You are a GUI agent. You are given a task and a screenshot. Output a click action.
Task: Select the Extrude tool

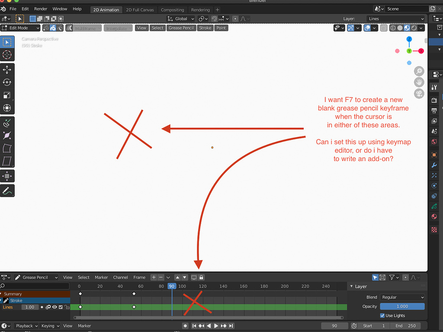(7, 123)
